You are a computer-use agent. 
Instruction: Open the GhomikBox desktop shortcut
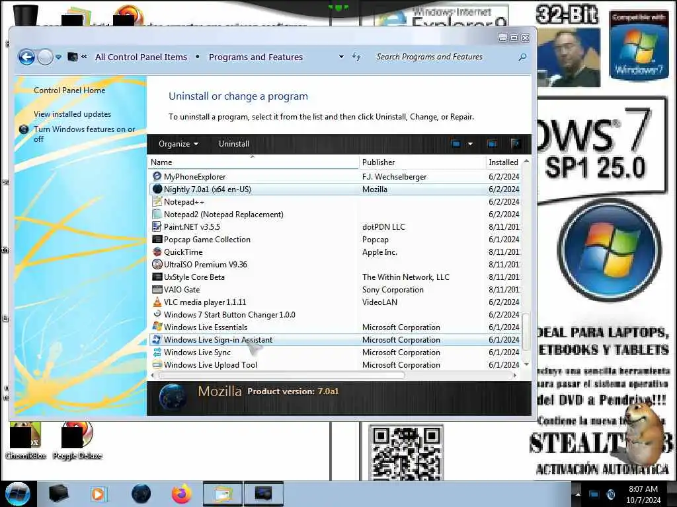pyautogui.click(x=26, y=442)
